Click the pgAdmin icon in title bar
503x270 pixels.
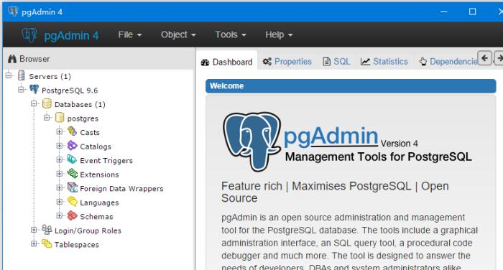13,11
